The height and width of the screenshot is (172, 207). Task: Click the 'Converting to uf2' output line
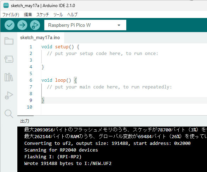[x=108, y=143]
